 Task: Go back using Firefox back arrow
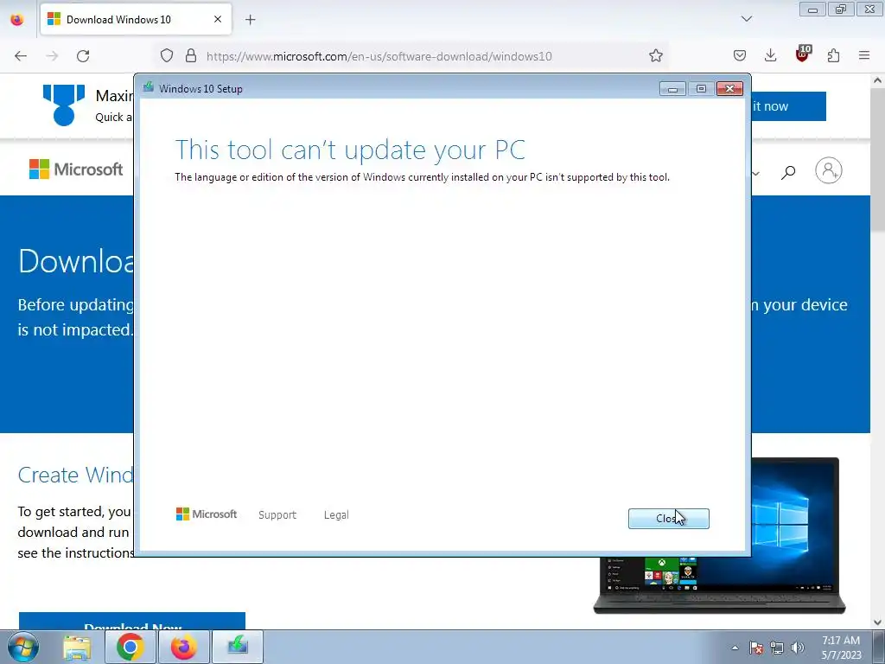[21, 56]
